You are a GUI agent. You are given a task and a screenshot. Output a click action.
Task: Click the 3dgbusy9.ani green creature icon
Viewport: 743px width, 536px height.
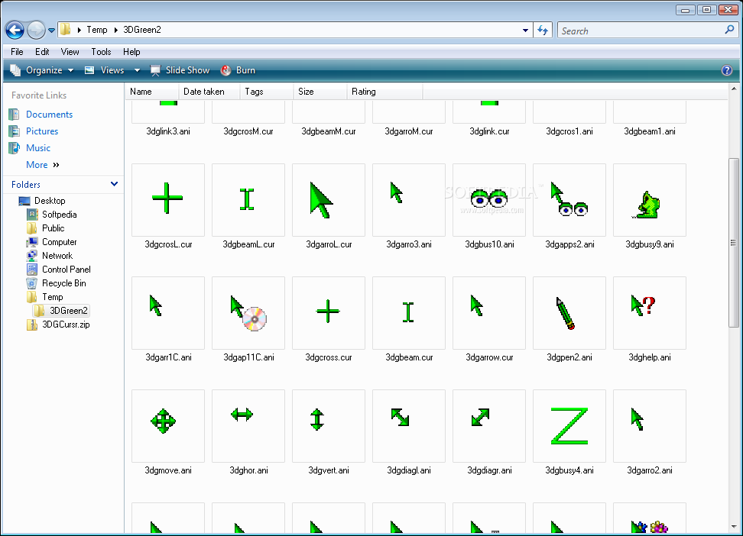coord(650,199)
